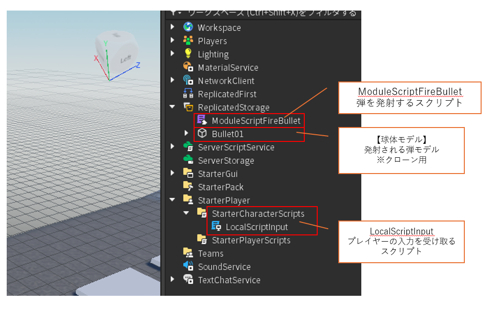Click the Lighting bulb icon
Viewport: 495px width, 314px height.
[188, 54]
